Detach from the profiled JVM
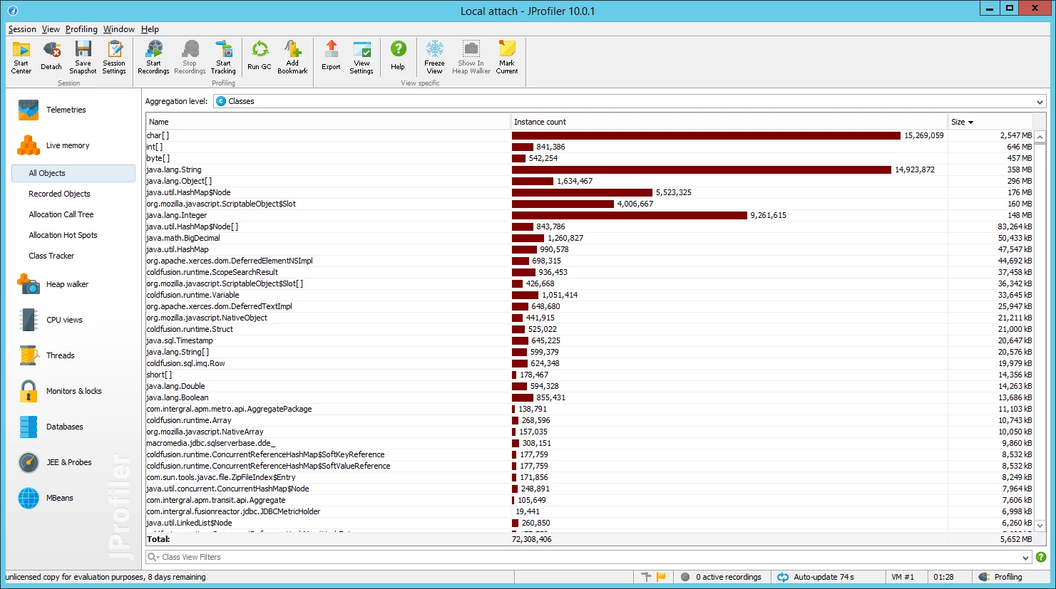 (x=51, y=57)
